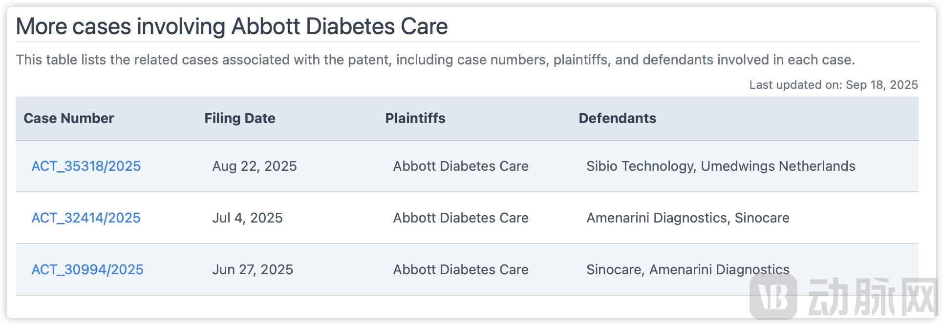This screenshot has width=943, height=325.
Task: Click Sibio Technology, Umedwings Netherlands defendants cell
Action: click(x=721, y=166)
